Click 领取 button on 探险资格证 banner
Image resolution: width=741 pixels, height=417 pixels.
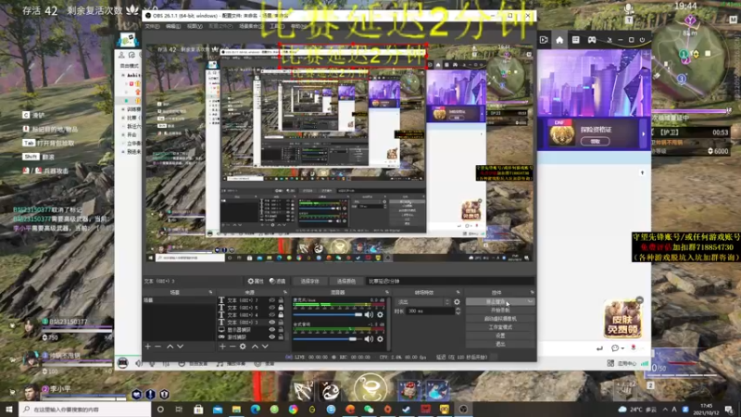tap(595, 142)
